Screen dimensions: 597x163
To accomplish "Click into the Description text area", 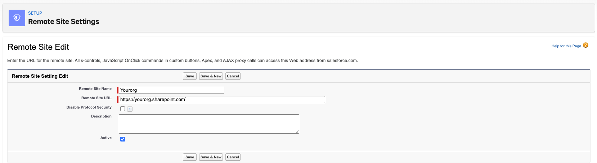I will 209,124.
